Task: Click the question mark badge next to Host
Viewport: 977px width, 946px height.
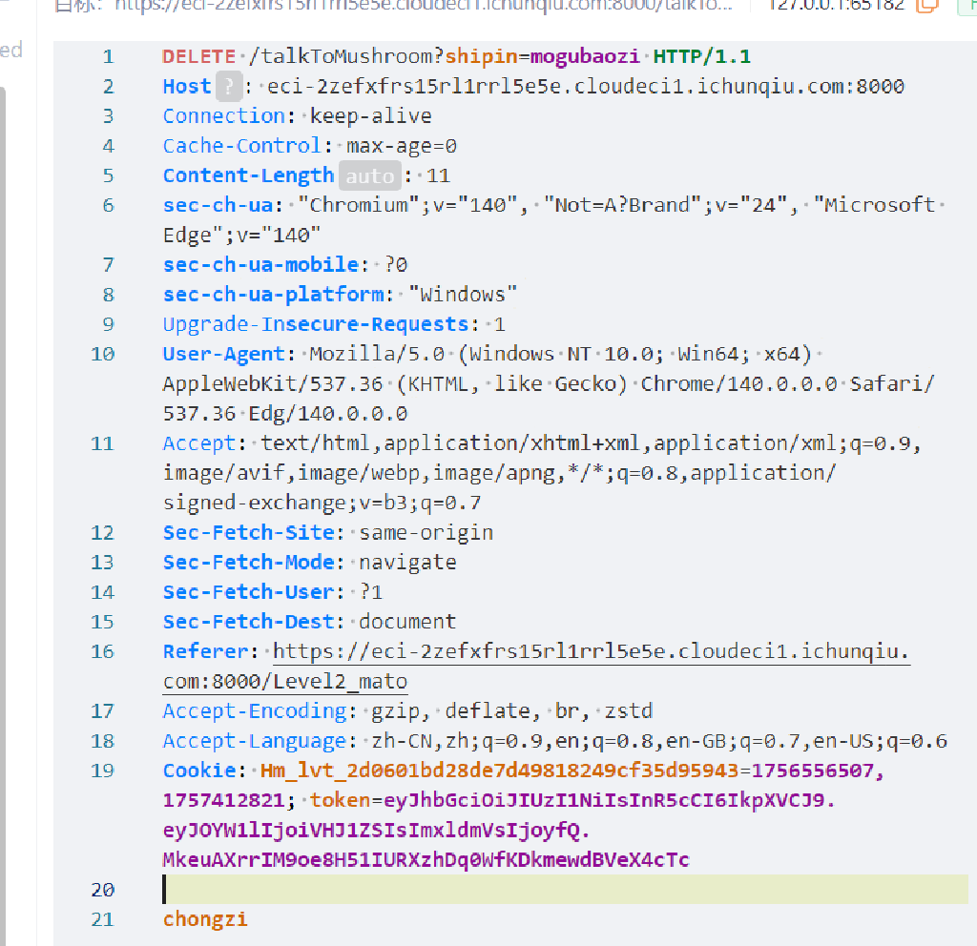Action: [228, 87]
